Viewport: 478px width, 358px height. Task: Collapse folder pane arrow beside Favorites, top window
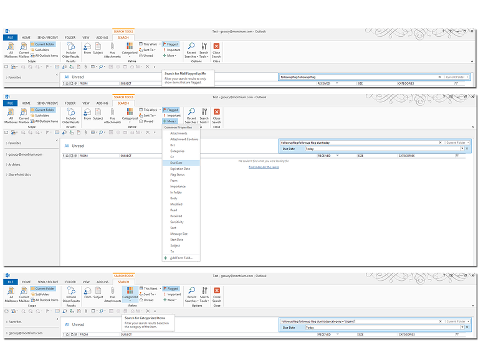click(57, 75)
